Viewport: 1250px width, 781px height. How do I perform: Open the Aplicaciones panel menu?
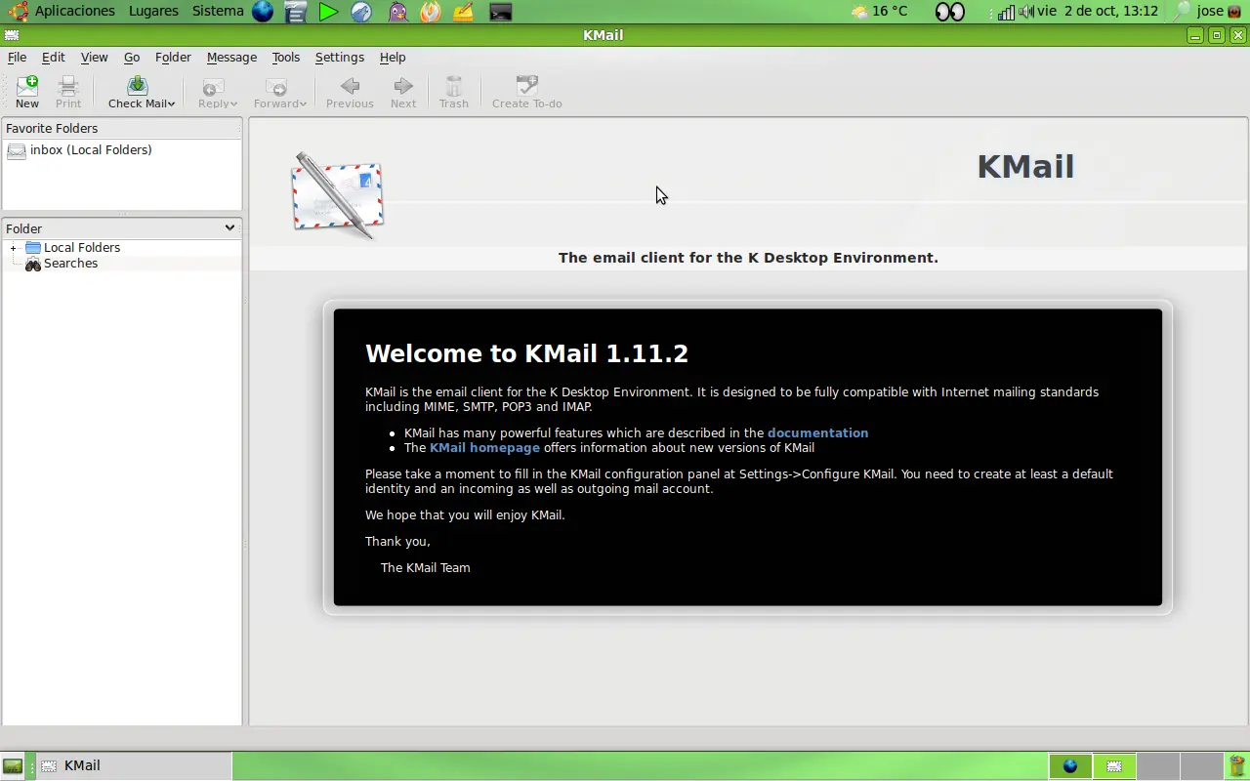(74, 12)
